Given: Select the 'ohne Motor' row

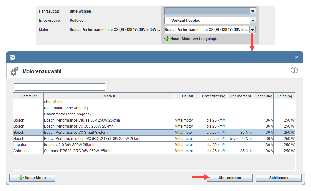Looking at the screenshot, I should pyautogui.click(x=154, y=102).
